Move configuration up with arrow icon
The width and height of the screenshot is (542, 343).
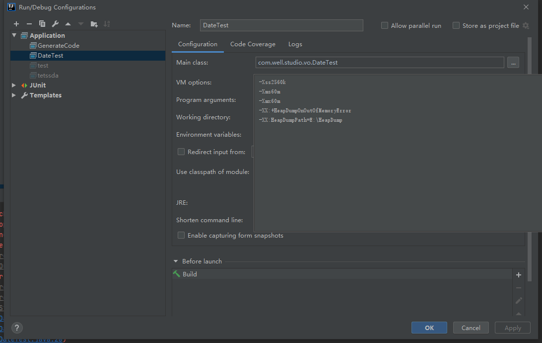68,24
